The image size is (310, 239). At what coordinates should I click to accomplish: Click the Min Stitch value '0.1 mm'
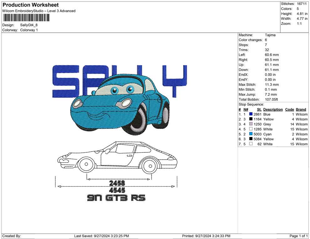[271, 89]
